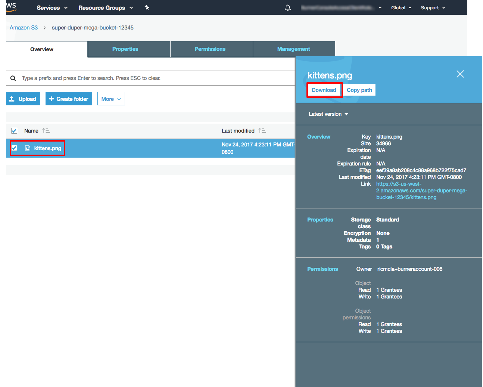This screenshot has width=483, height=387.
Task: Go to Amazon S3 breadcrumb link
Action: click(x=24, y=28)
